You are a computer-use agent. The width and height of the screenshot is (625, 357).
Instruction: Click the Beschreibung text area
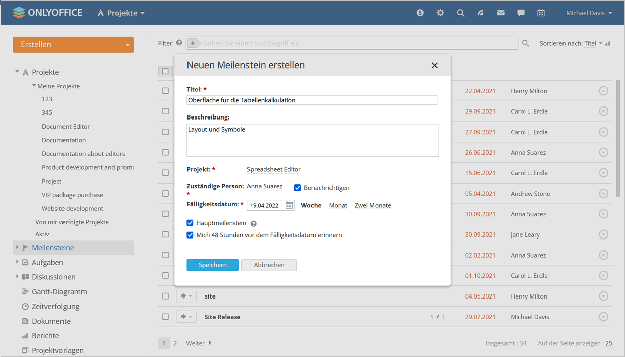click(x=312, y=140)
